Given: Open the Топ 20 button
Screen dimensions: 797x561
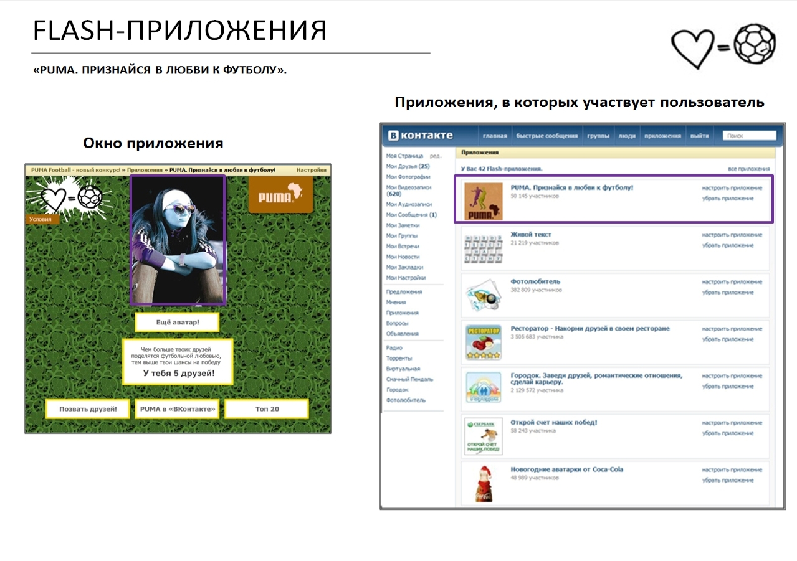Looking at the screenshot, I should (x=267, y=409).
